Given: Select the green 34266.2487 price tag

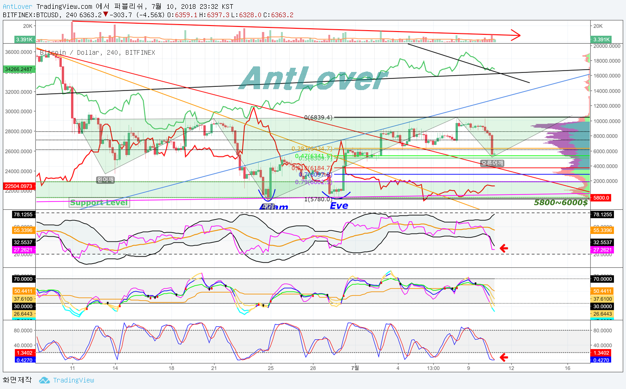Looking at the screenshot, I should coord(18,69).
